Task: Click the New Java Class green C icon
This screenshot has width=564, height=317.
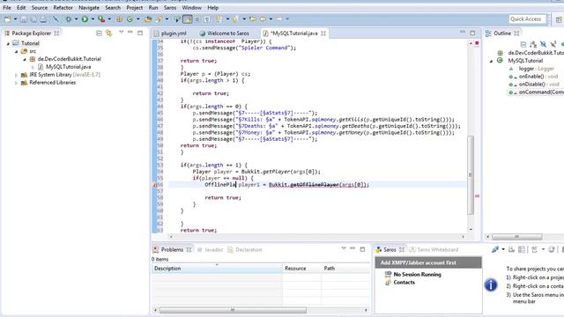Action: (130, 19)
